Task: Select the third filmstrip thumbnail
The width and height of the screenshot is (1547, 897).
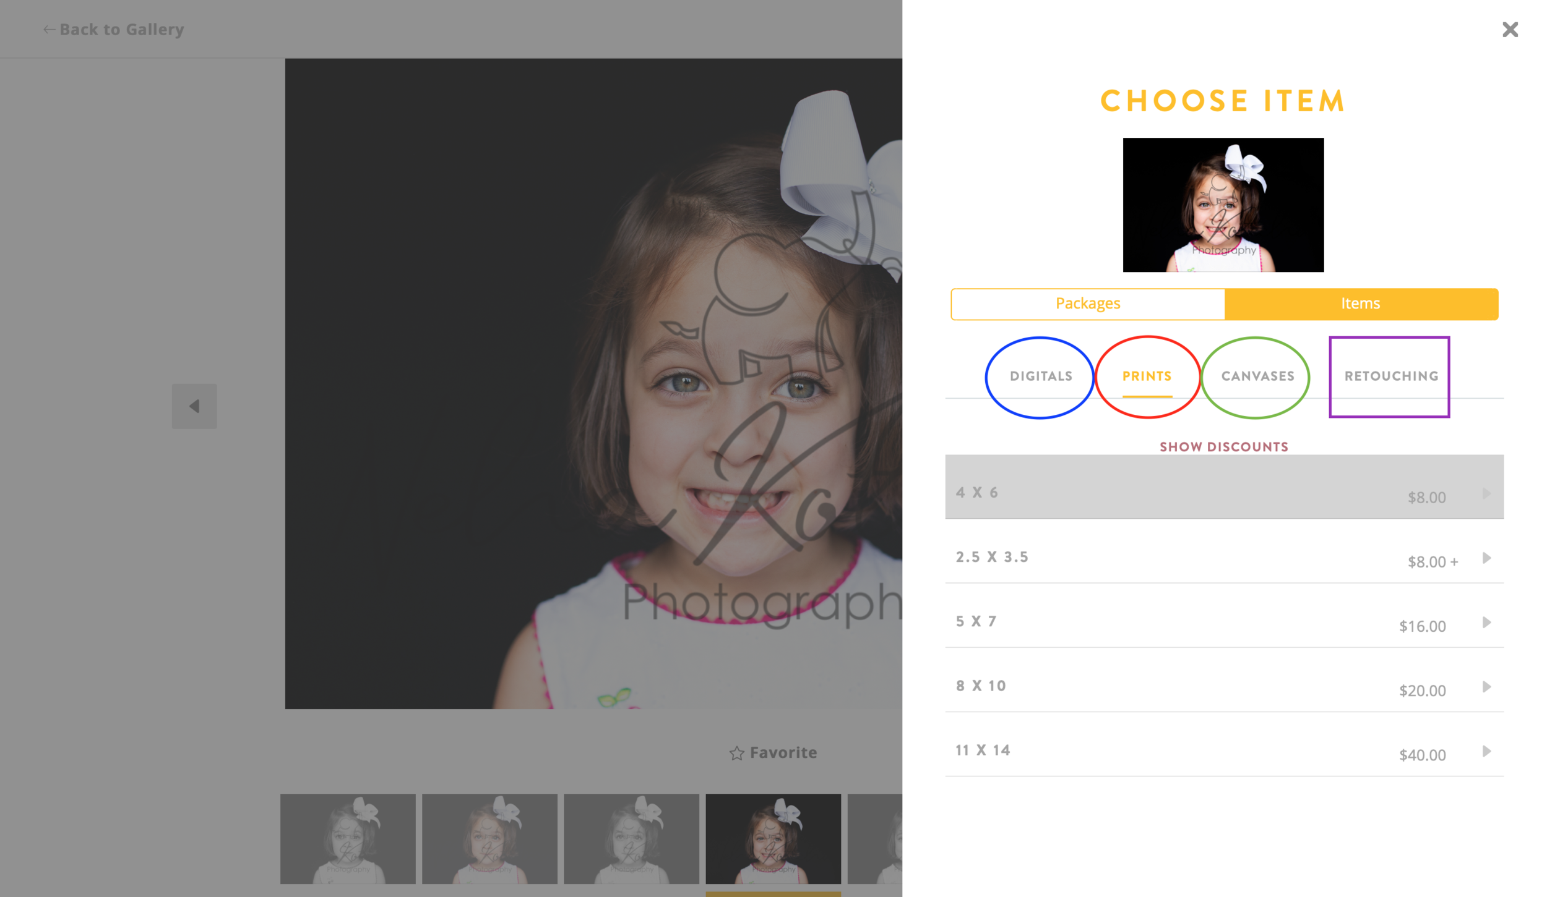Action: coord(631,838)
